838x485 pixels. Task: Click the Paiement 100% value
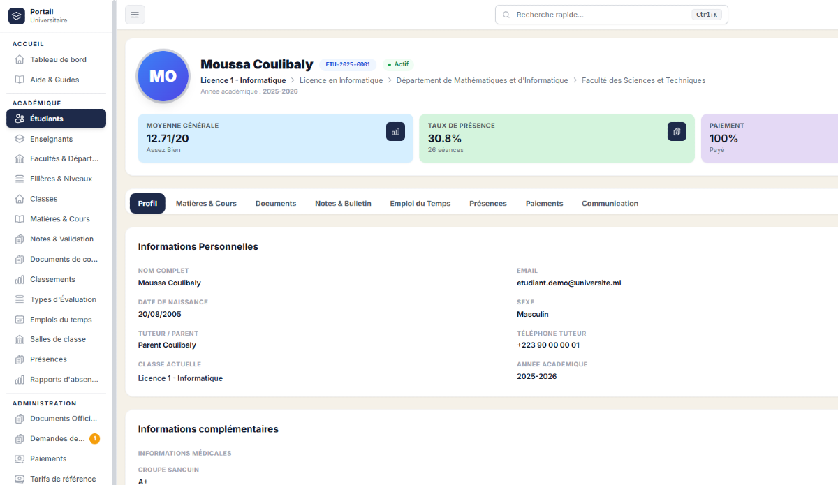(723, 138)
